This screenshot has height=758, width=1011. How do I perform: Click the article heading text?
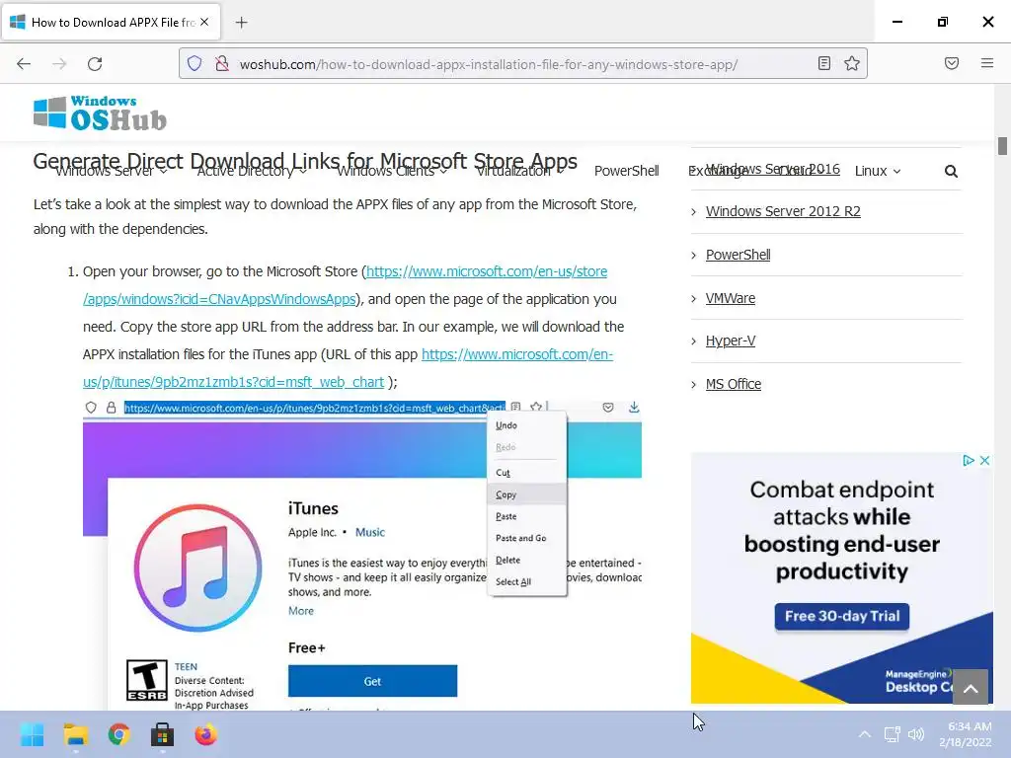coord(305,161)
